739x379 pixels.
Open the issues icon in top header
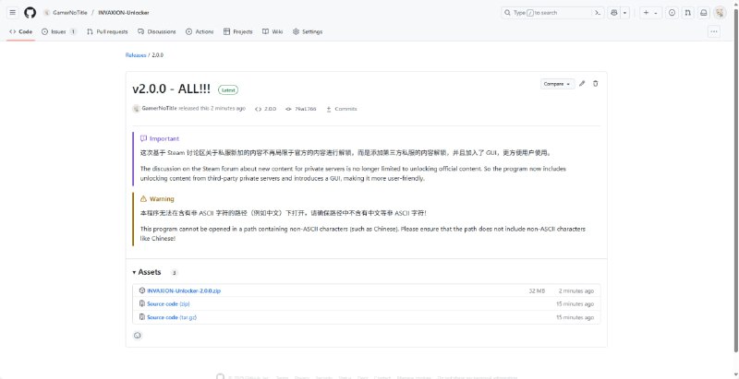point(672,13)
